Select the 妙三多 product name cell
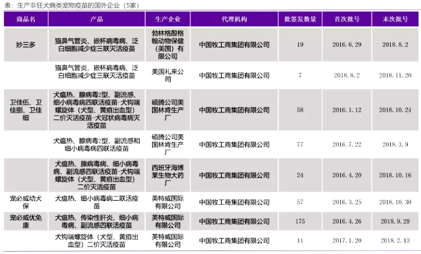421x254 pixels. [26, 45]
